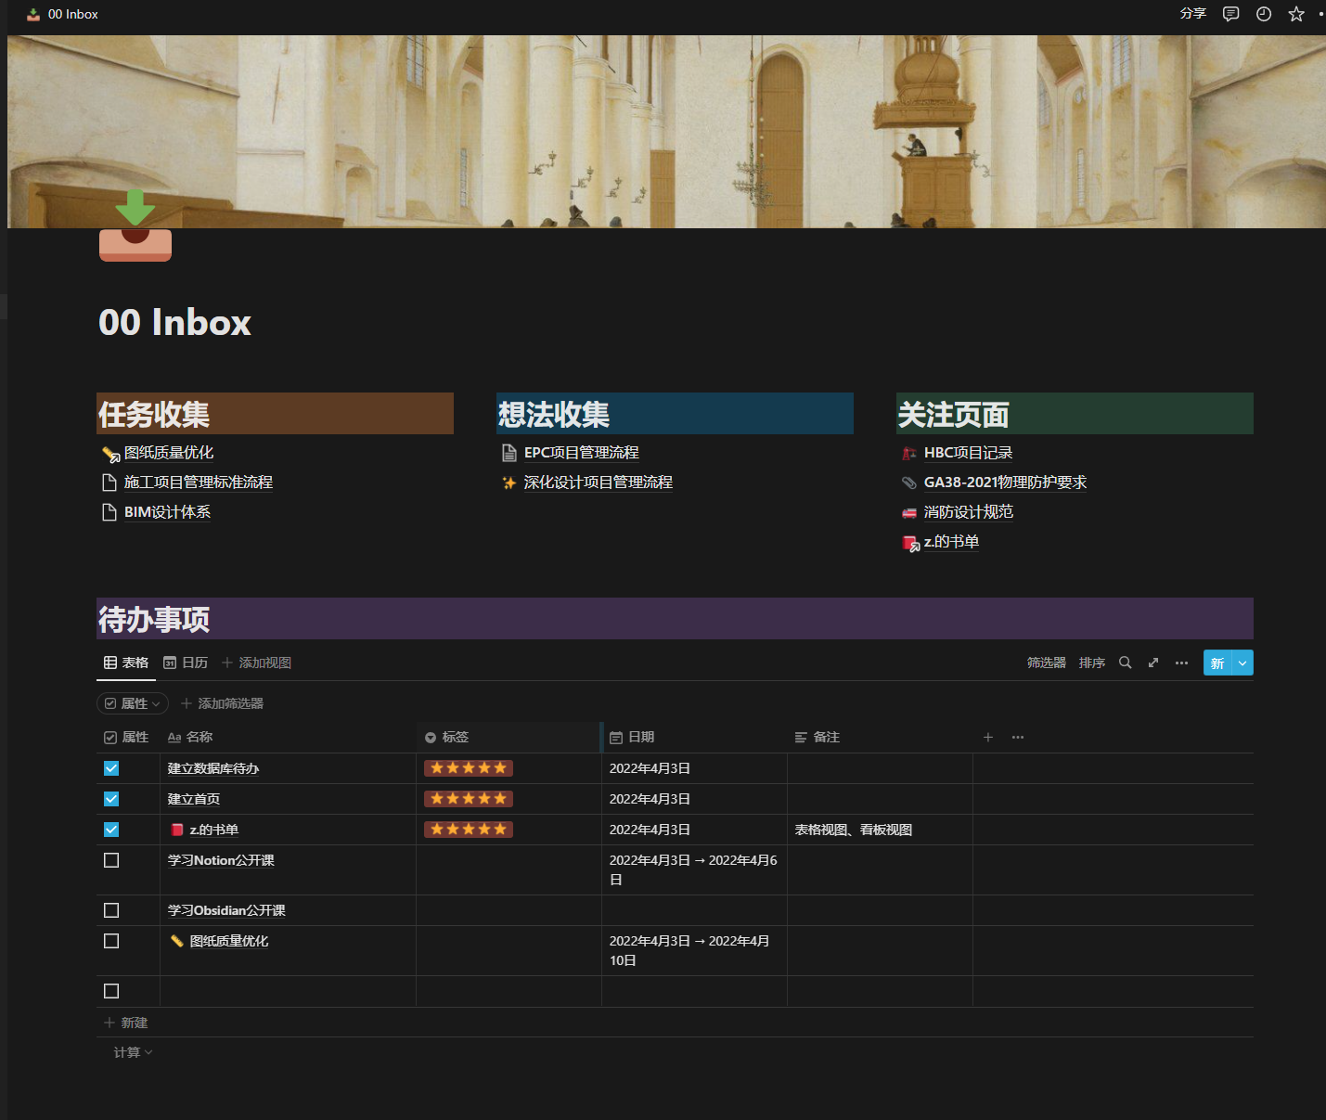Screen dimensions: 1326x1120
Task: Click the 表格视图、看板视图 note cell
Action: click(x=880, y=830)
